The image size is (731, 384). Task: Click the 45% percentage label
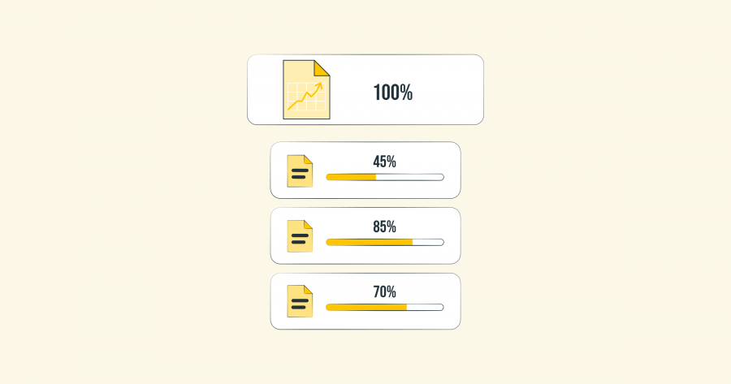(x=385, y=162)
